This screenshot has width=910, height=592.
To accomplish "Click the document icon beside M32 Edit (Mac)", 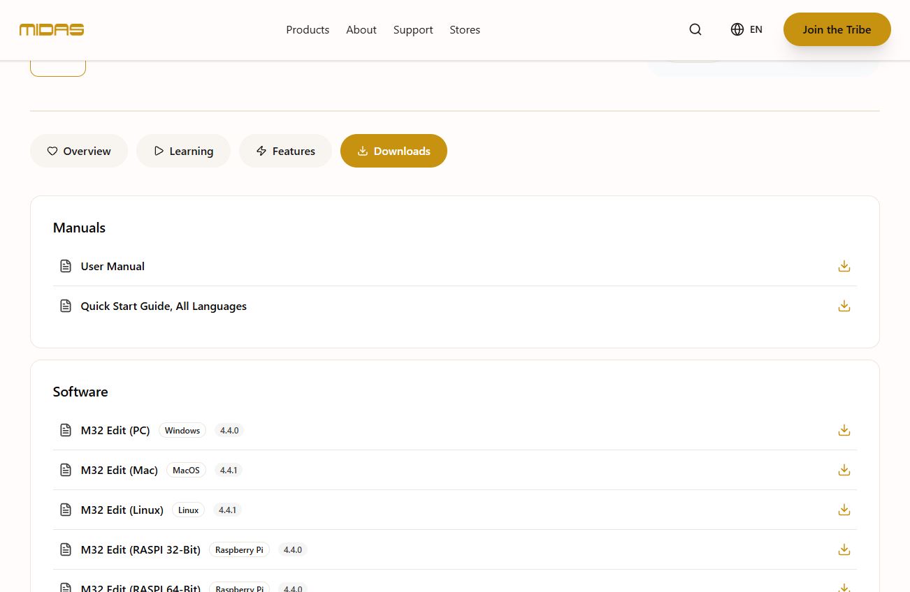I will pos(66,470).
